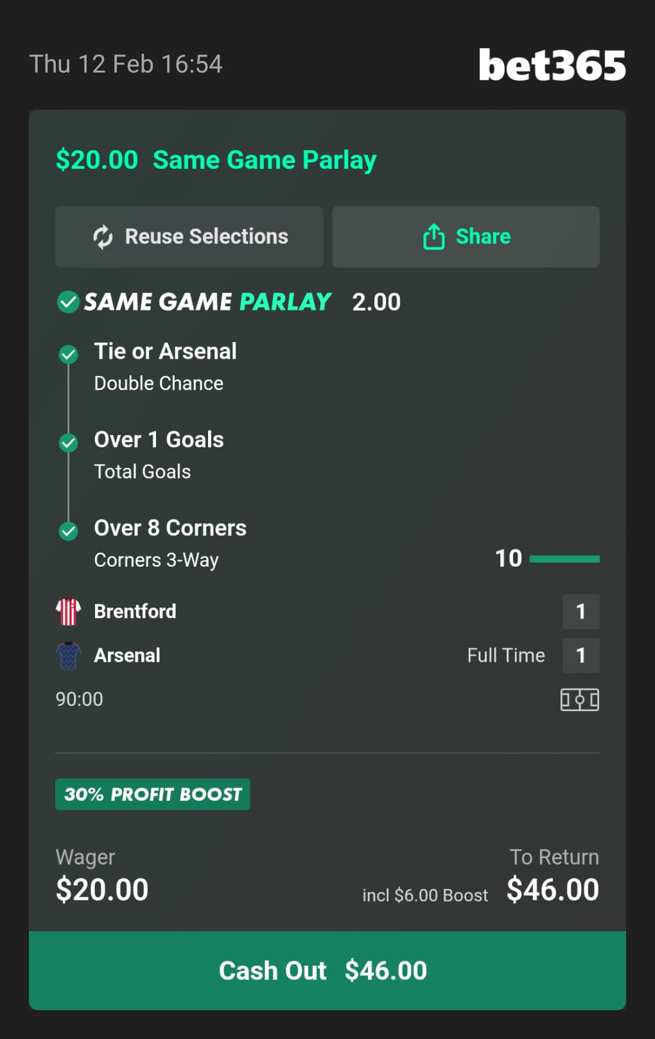The width and height of the screenshot is (655, 1039).
Task: Expand the $20.00 Same Game Parlay header
Action: pos(216,160)
